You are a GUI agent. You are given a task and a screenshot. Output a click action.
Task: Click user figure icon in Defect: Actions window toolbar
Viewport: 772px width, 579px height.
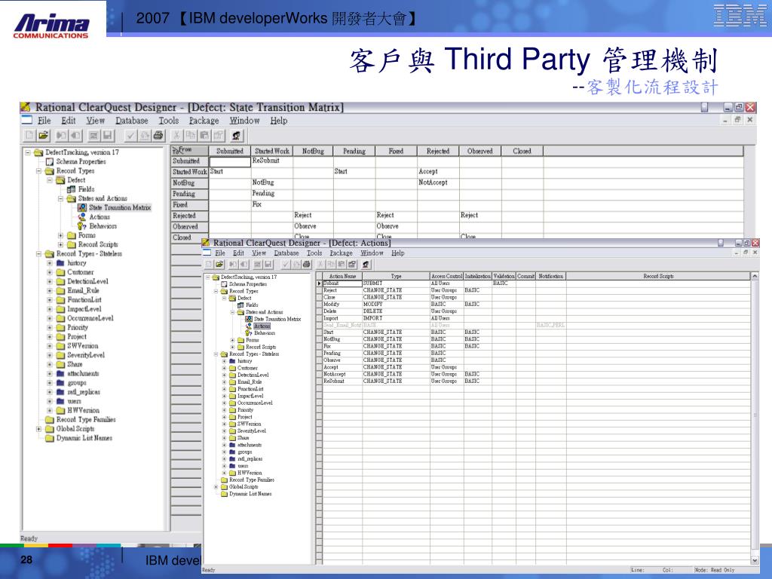pos(366,265)
